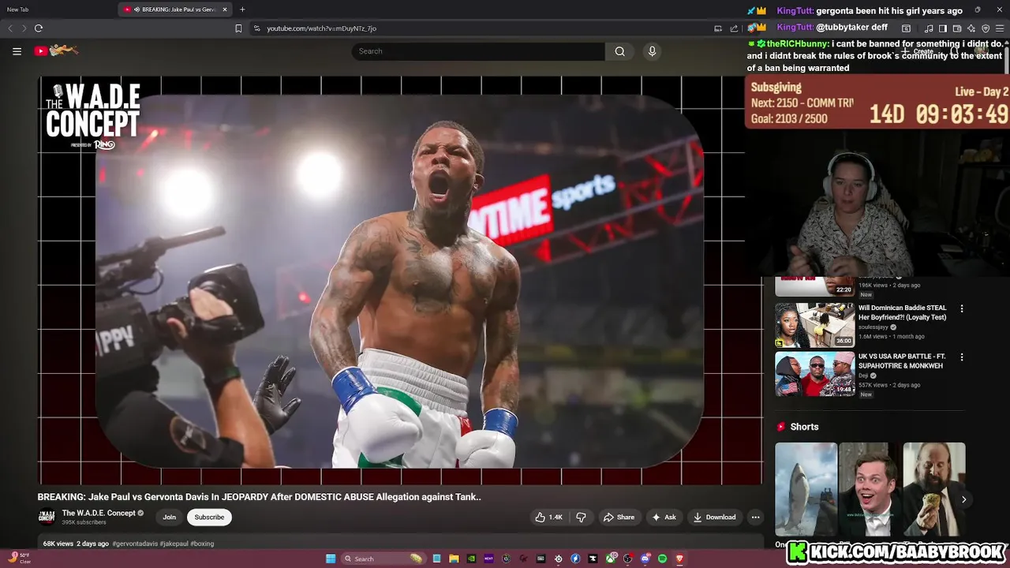Start voice search with the microphone icon

pyautogui.click(x=652, y=51)
